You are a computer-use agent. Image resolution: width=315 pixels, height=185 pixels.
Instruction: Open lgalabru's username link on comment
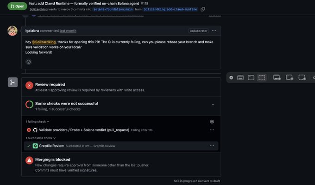[x=32, y=31]
